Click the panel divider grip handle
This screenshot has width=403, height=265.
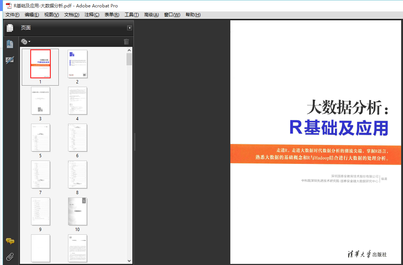(135, 142)
